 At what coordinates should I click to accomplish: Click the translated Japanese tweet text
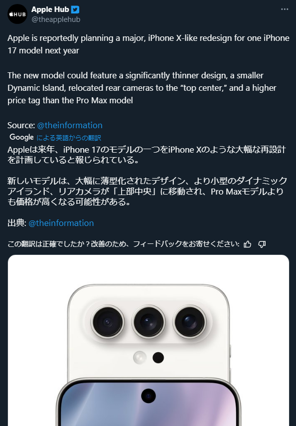[x=147, y=176]
